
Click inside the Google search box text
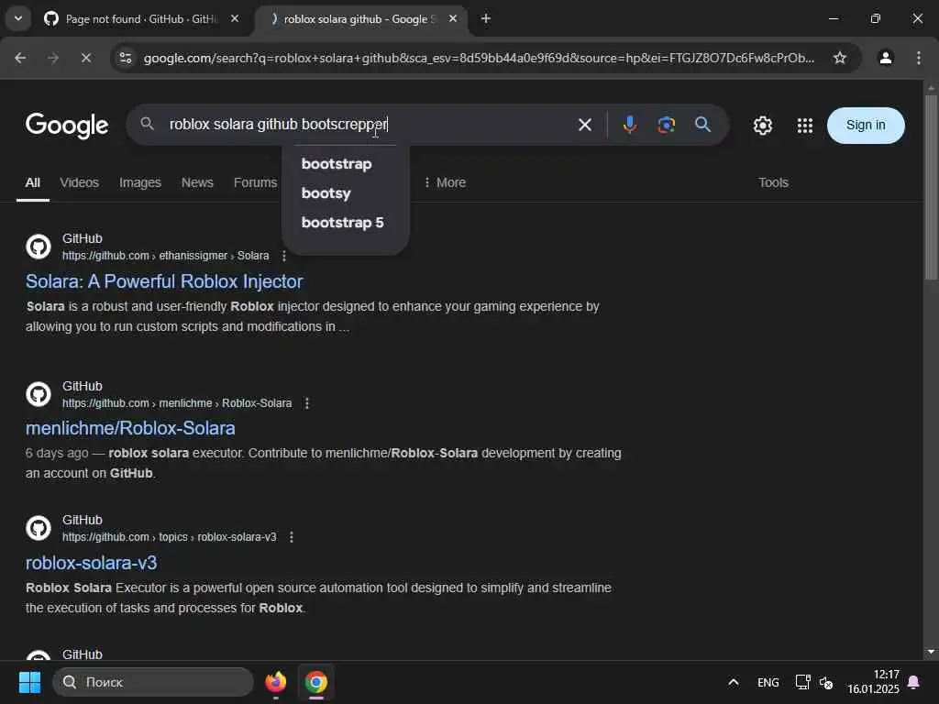click(x=279, y=125)
